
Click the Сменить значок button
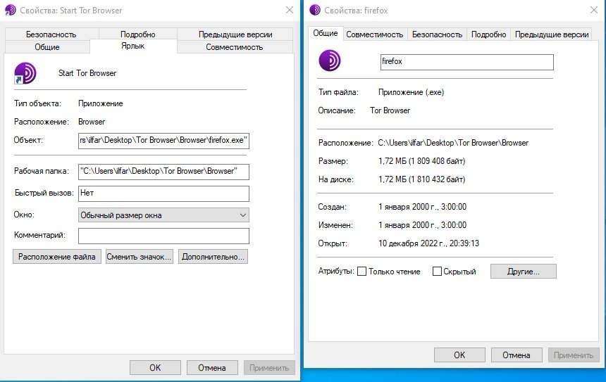click(x=139, y=257)
